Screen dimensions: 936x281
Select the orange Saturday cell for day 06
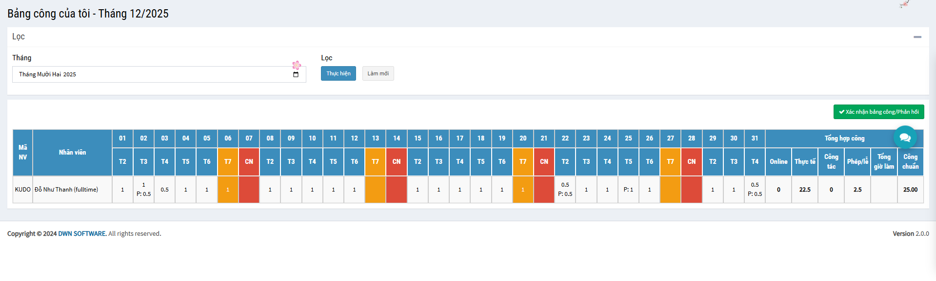[228, 190]
